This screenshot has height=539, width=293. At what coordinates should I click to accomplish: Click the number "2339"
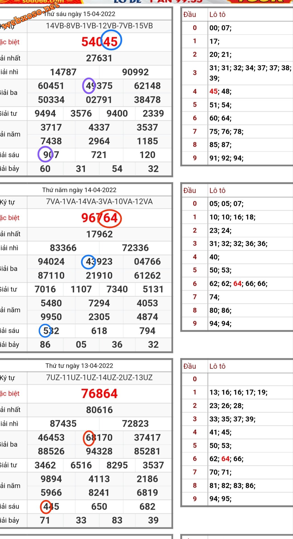coord(153,113)
